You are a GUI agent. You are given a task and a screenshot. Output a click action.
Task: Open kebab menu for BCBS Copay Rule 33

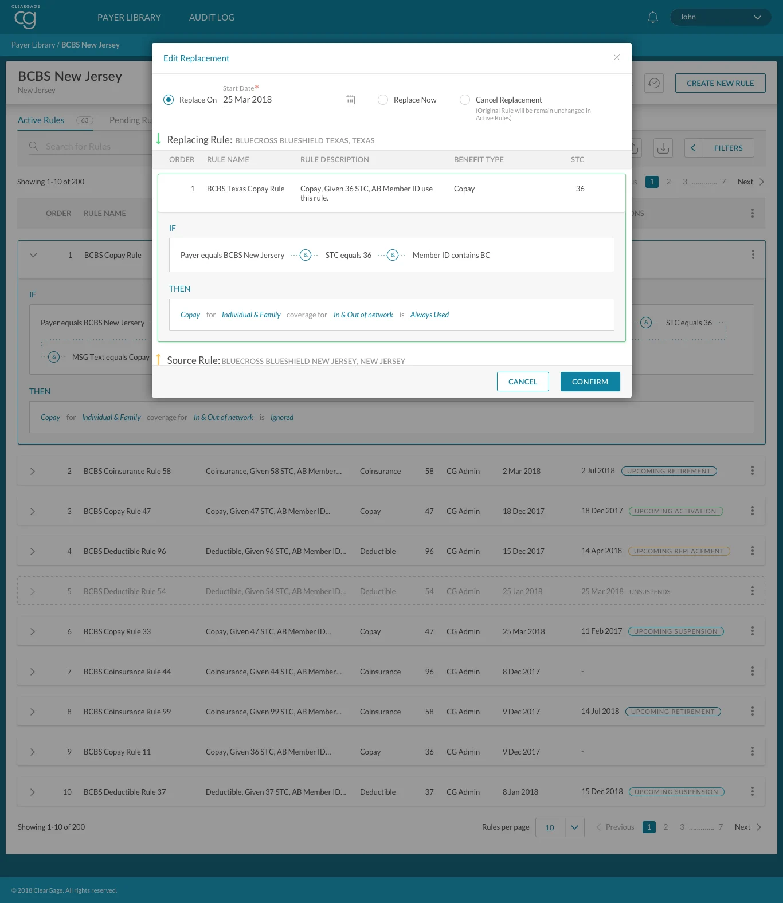[x=753, y=631]
